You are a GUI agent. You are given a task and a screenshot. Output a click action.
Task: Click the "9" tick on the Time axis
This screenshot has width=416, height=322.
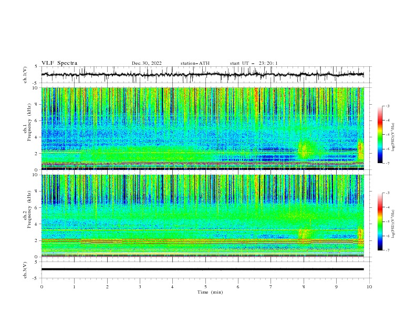tap(336, 287)
